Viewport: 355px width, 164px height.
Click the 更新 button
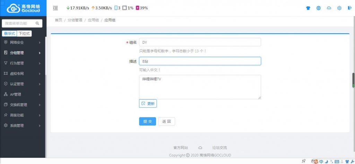tap(148, 104)
